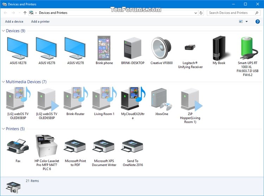Viewport: 264px width, 196px height.
Task: Select the Smart-UPS RT 1000 XL battery icon
Action: [x=249, y=48]
